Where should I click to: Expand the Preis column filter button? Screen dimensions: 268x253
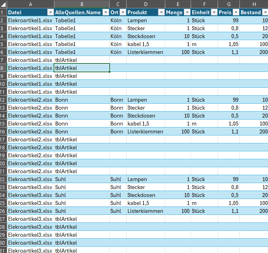tap(236, 12)
